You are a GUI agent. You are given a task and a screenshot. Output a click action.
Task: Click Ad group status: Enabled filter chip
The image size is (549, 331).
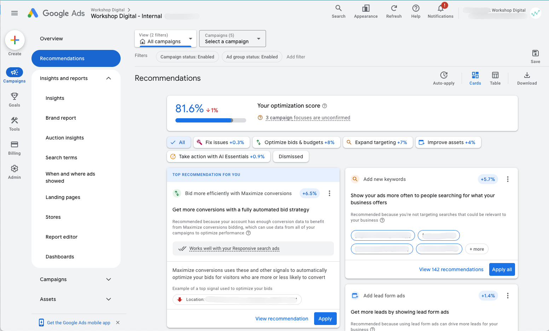click(252, 57)
